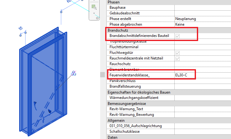Open the navigation bar zoom options arrow
Screen dimensions: 231x139
click(x=94, y=13)
